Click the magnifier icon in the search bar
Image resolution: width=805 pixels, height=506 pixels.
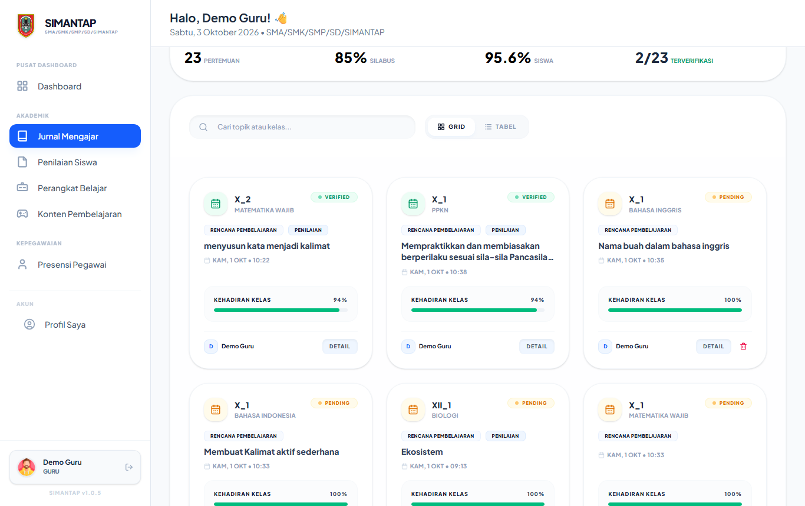(203, 127)
